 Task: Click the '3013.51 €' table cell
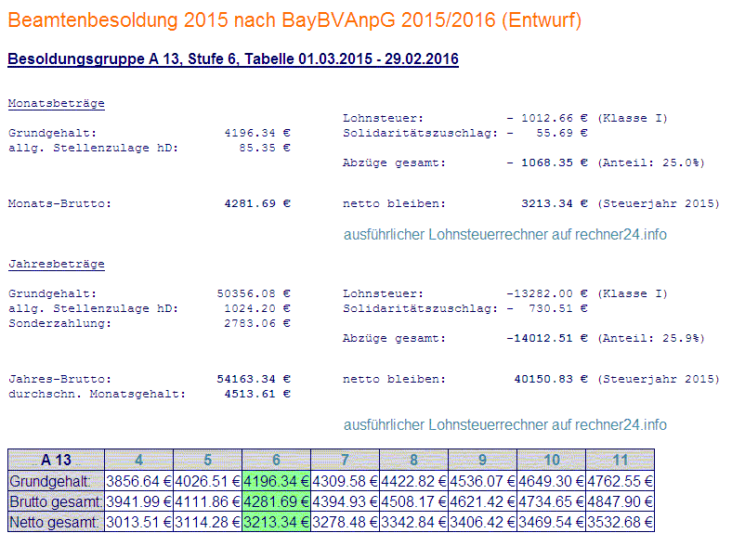pyautogui.click(x=138, y=522)
